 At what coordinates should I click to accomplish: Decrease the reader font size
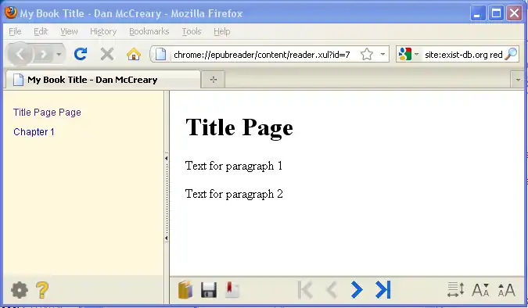(x=480, y=290)
